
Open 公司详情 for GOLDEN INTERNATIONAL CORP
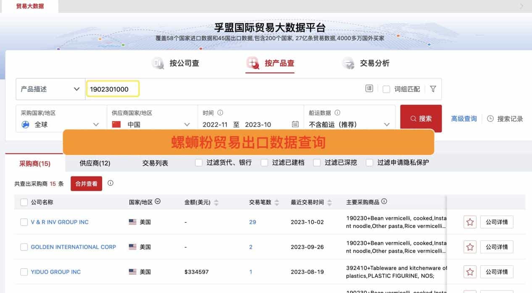[x=496, y=247]
